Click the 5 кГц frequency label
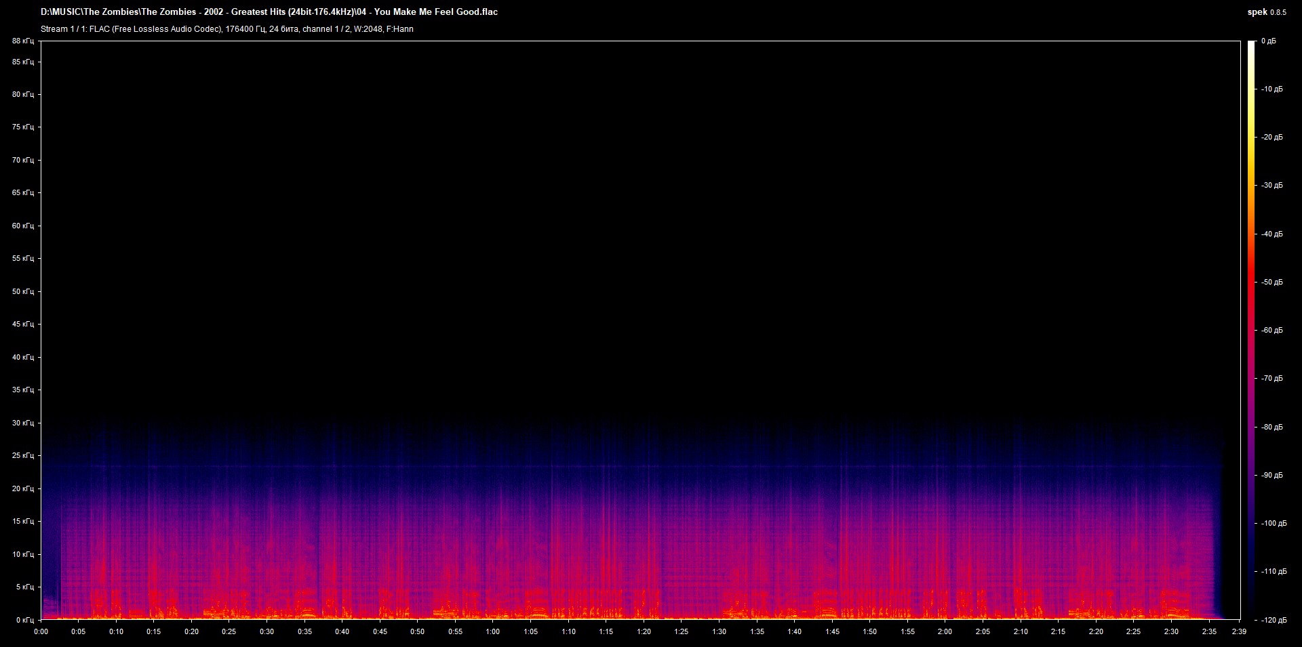 click(x=25, y=587)
